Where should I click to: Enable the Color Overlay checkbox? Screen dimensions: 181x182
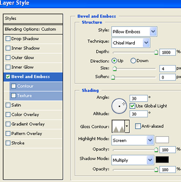(8, 115)
